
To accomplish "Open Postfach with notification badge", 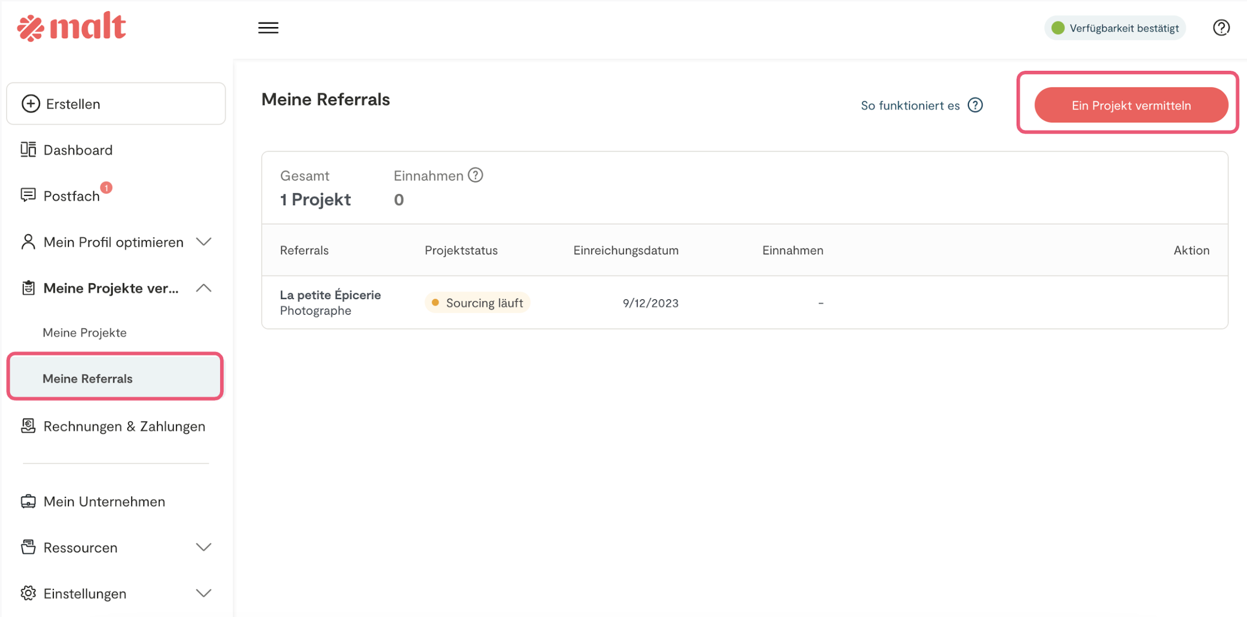I will click(x=71, y=196).
